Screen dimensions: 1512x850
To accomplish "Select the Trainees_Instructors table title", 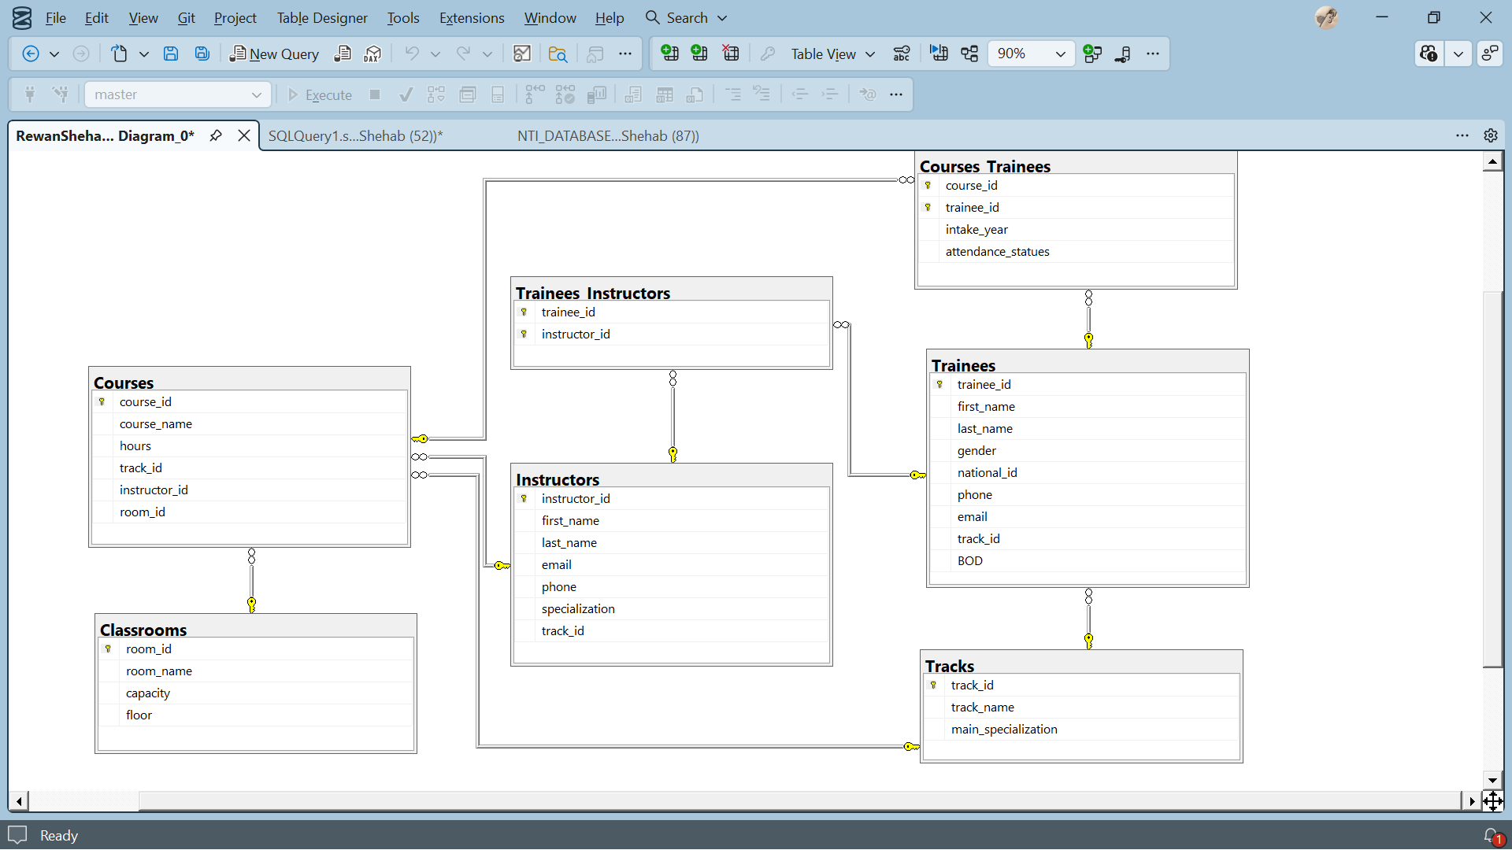I will (593, 293).
